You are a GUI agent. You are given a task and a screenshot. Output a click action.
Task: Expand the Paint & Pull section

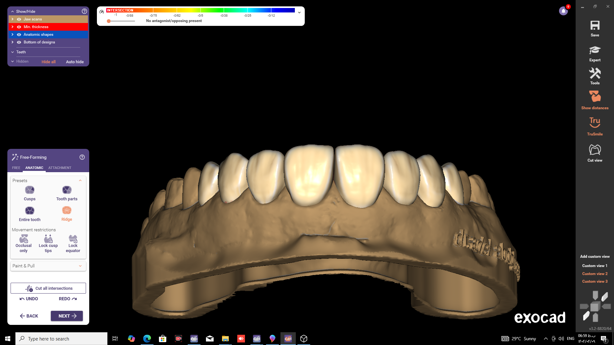pyautogui.click(x=80, y=266)
